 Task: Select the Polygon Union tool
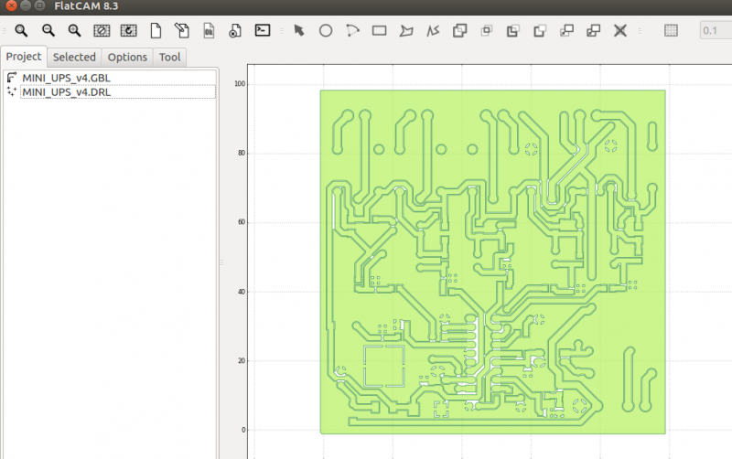point(459,30)
